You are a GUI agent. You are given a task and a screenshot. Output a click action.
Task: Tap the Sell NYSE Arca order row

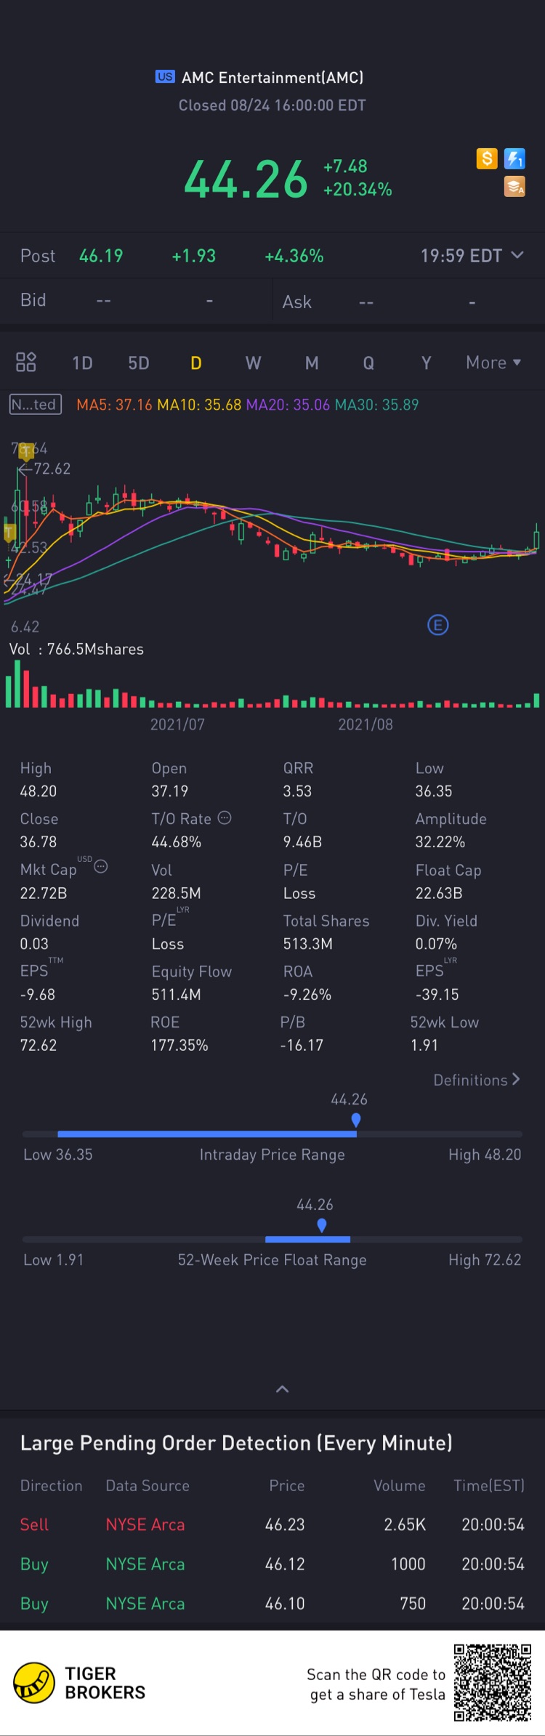(x=272, y=1525)
